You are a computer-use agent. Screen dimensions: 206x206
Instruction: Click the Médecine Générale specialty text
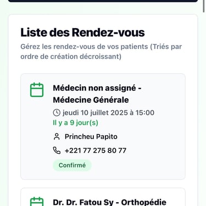pyautogui.click(x=91, y=100)
